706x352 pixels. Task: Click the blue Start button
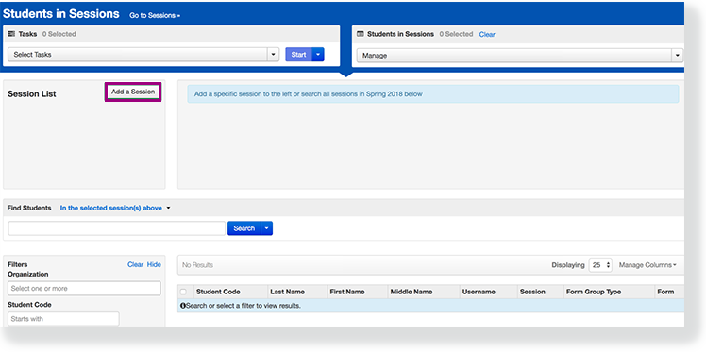coord(298,55)
